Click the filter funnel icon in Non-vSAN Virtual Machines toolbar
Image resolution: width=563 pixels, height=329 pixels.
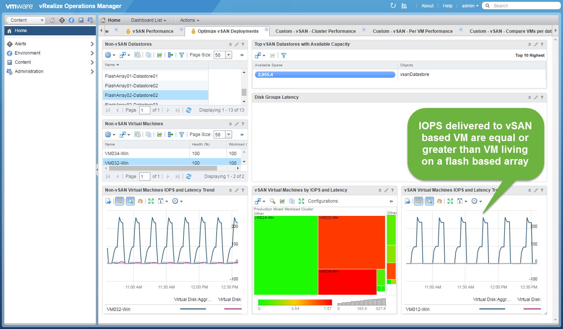pos(182,134)
